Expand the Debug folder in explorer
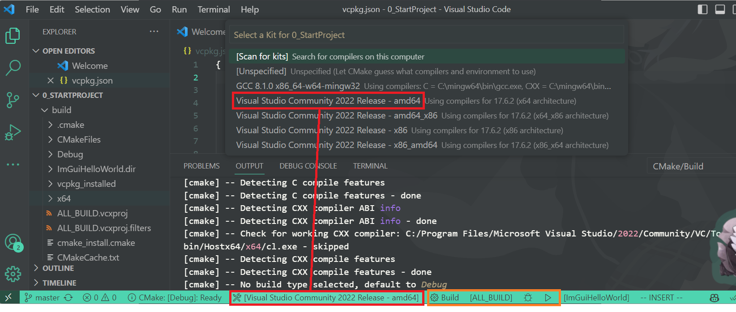 point(70,154)
